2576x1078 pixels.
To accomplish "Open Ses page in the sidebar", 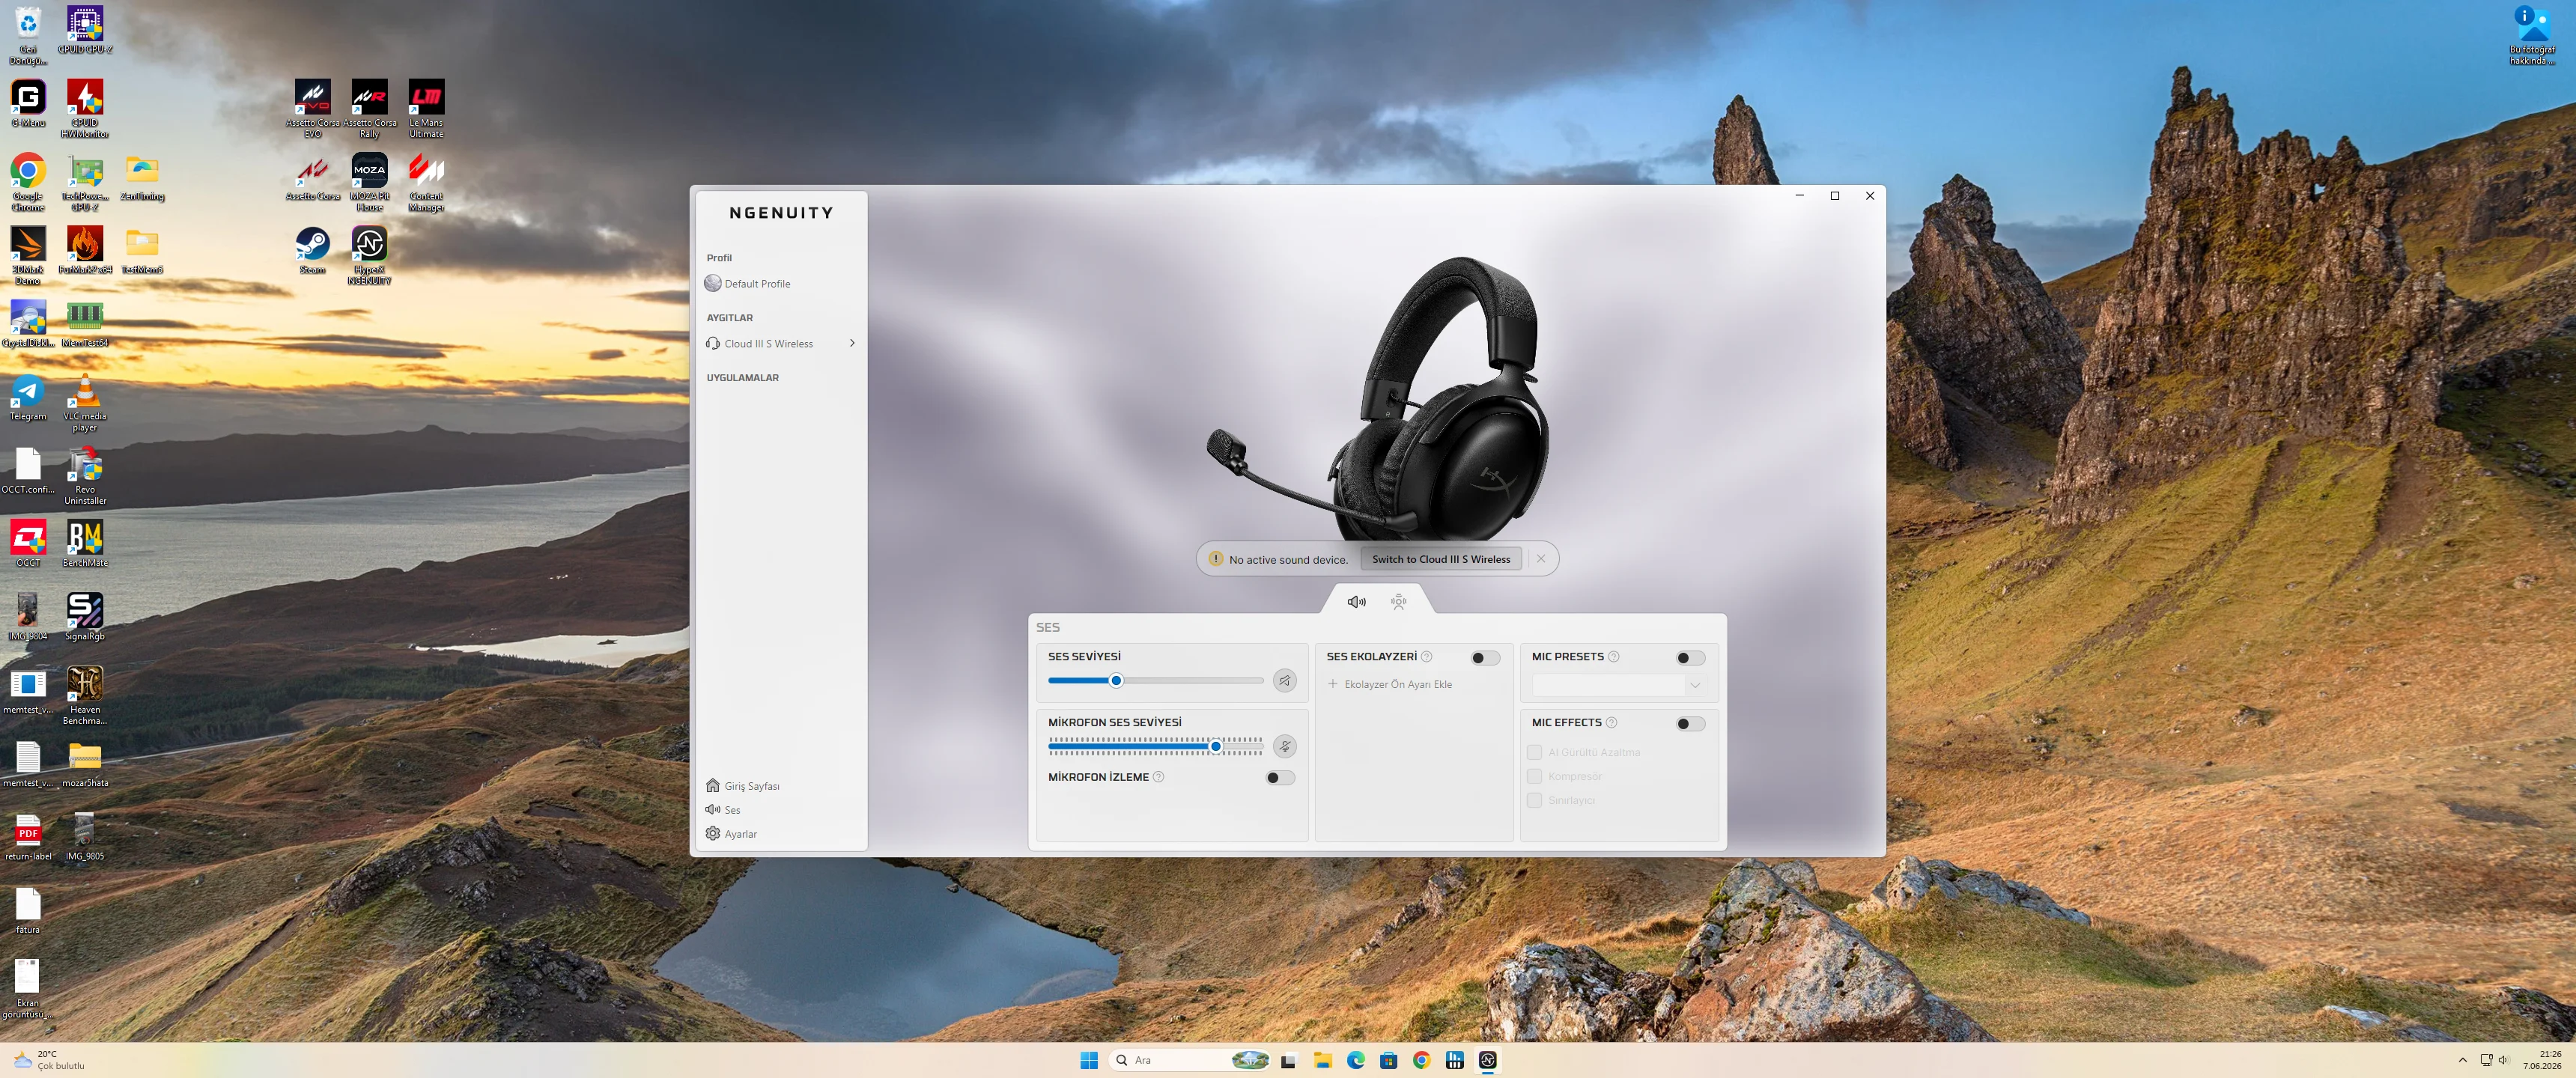I will [723, 810].
